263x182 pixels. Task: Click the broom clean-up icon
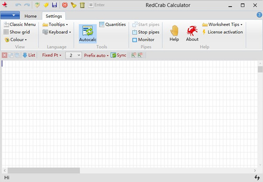(x=74, y=5)
